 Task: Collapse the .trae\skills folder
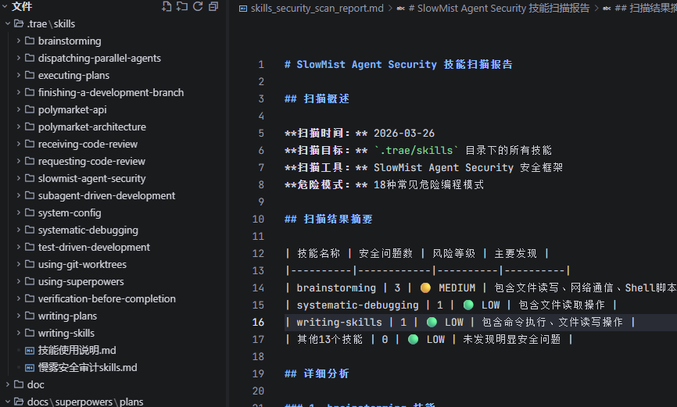pyautogui.click(x=7, y=23)
